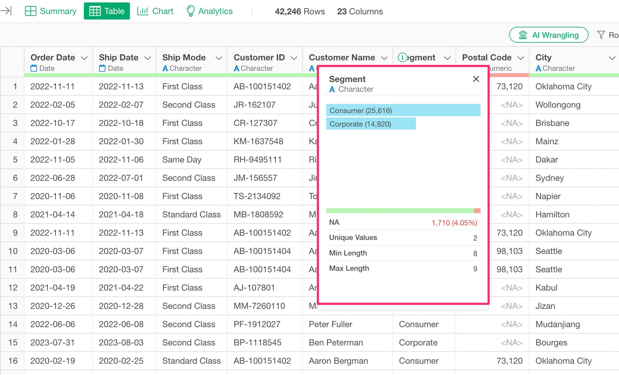Open the Analytics tab
619x375 pixels.
(210, 11)
